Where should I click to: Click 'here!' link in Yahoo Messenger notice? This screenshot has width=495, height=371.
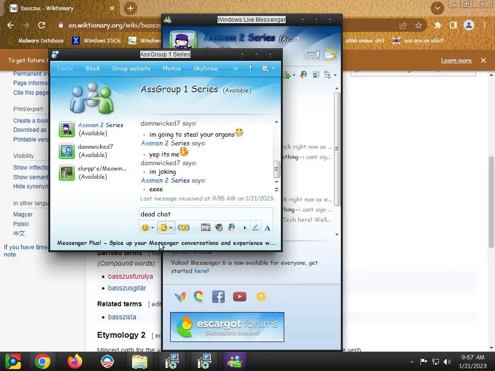coord(202,271)
